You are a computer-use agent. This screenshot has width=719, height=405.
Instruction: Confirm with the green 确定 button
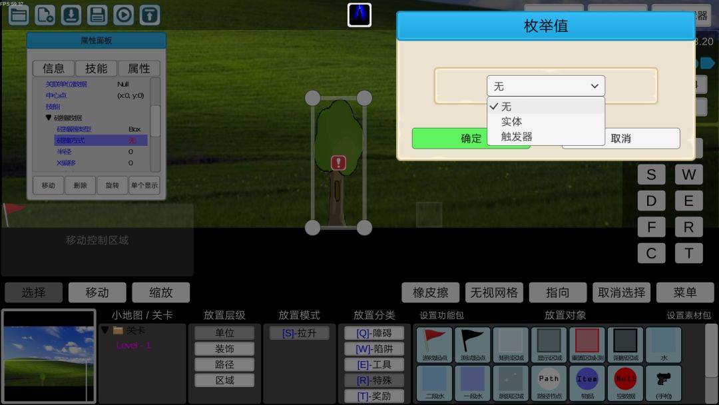click(471, 139)
